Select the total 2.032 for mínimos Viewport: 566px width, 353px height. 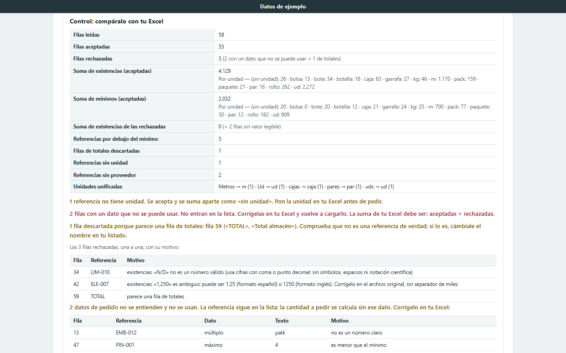[x=225, y=99]
